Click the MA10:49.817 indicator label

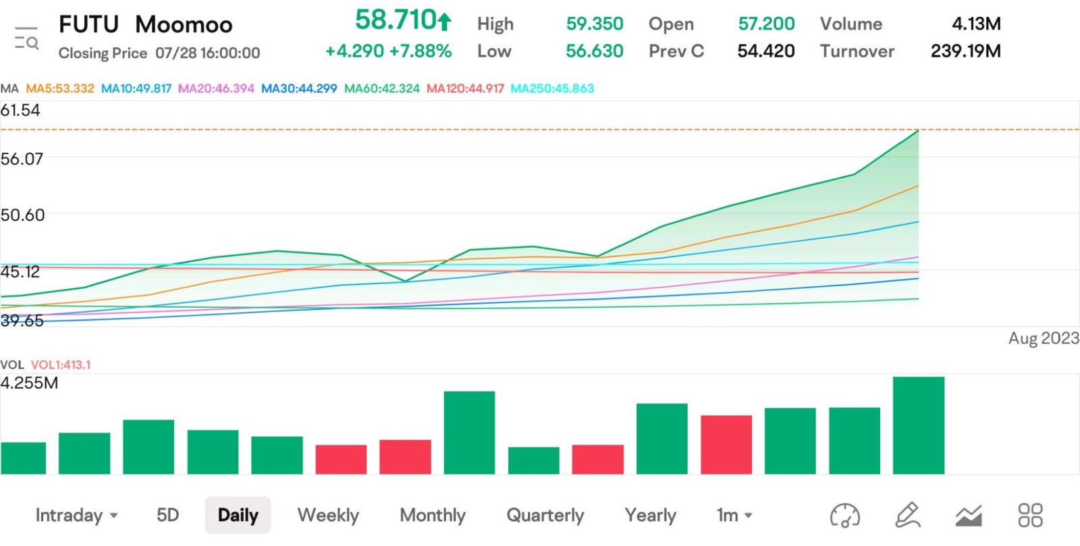point(136,88)
